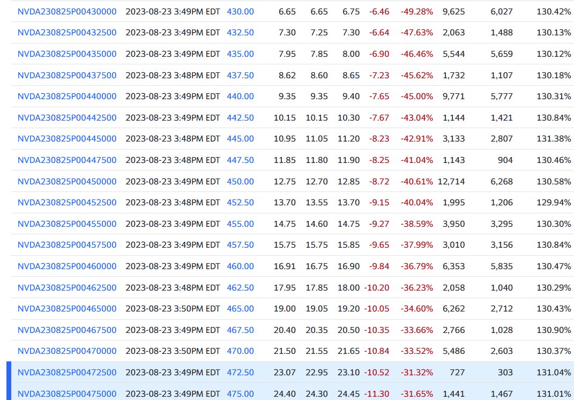Image resolution: width=574 pixels, height=400 pixels.
Task: Open contract NVDA230825P00435000
Action: [67, 54]
